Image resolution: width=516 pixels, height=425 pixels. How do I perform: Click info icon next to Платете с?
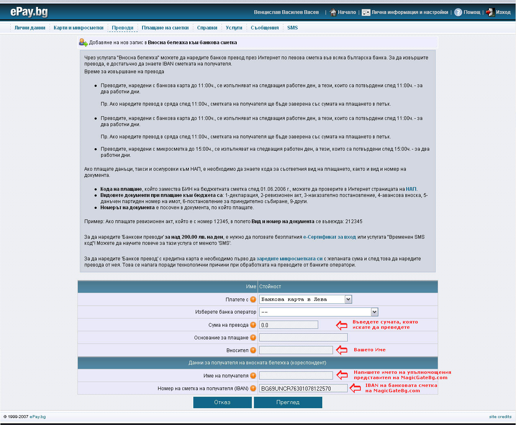coord(253,299)
